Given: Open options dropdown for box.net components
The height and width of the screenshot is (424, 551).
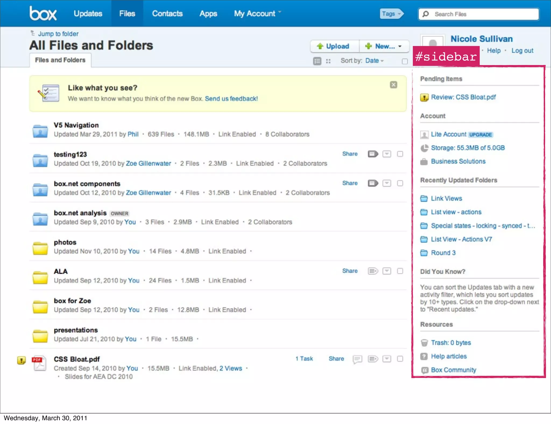Looking at the screenshot, I should [387, 183].
